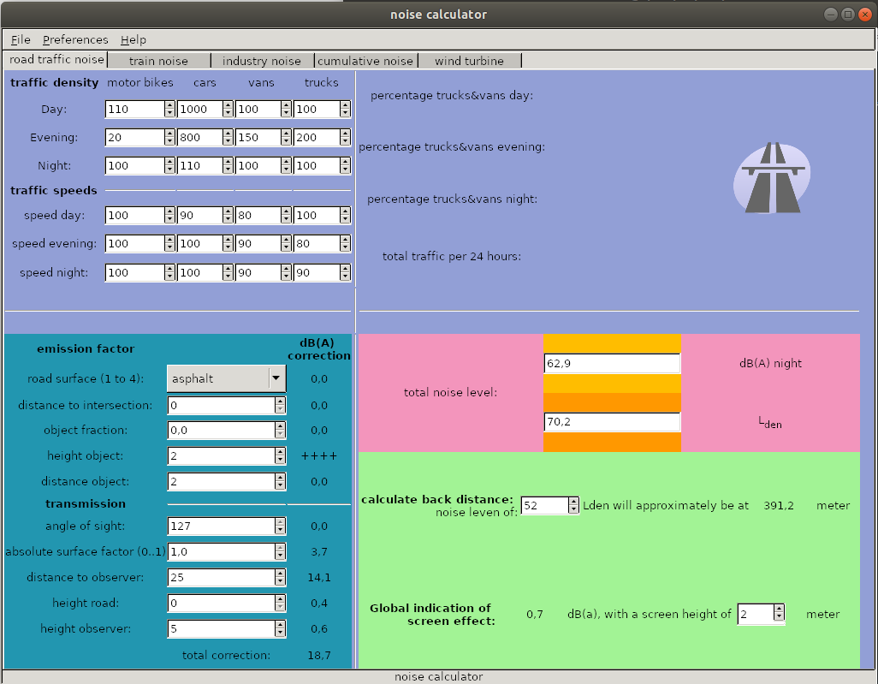Click the height observer stepper arrows
The width and height of the screenshot is (878, 684).
point(280,629)
